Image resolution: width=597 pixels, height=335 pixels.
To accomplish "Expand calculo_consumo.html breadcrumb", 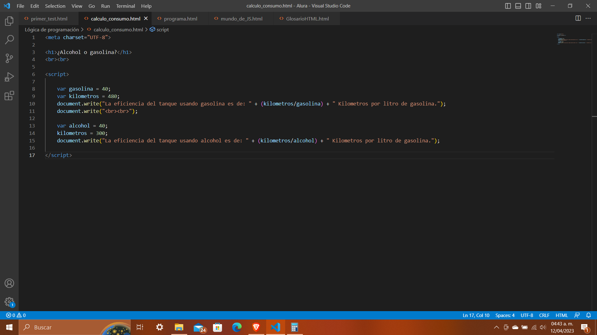I will [118, 29].
